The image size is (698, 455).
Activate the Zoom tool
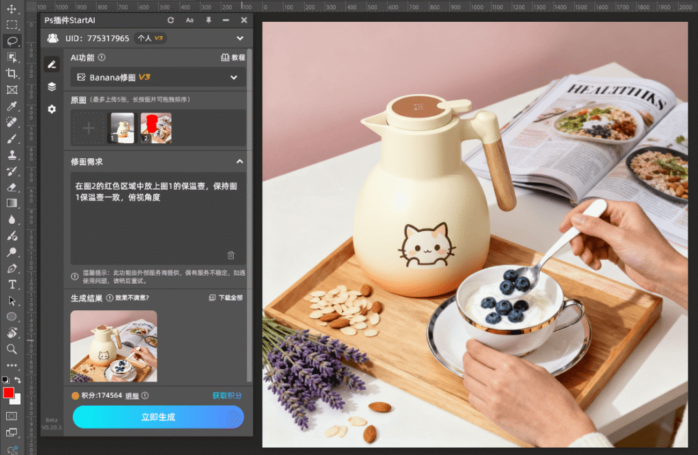click(x=12, y=349)
